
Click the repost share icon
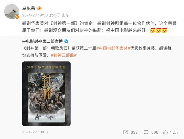point(125,132)
